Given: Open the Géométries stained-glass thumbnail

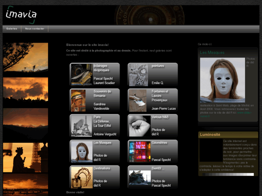Looking at the screenshot, I should (140, 152).
